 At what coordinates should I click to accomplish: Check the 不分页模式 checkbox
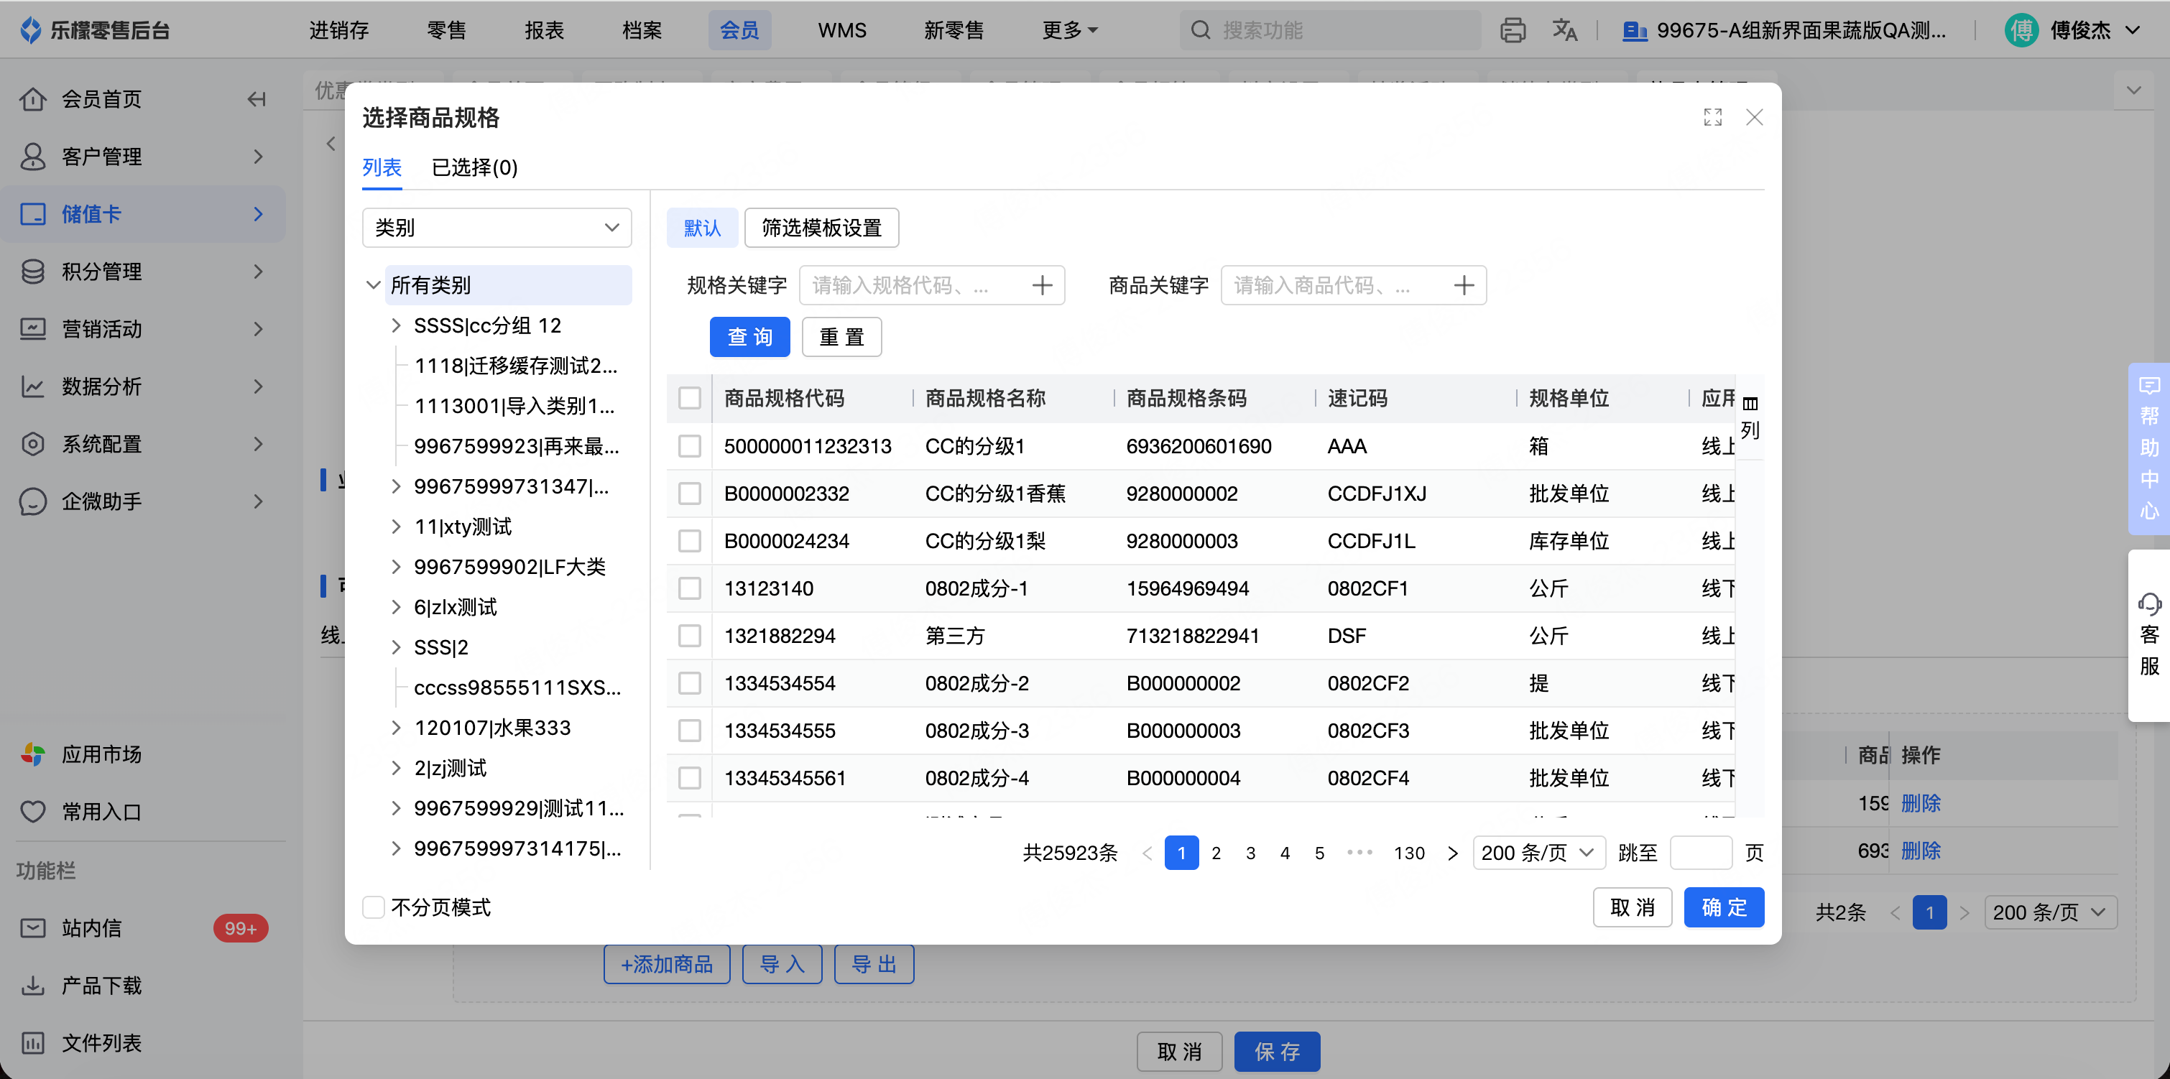[373, 907]
